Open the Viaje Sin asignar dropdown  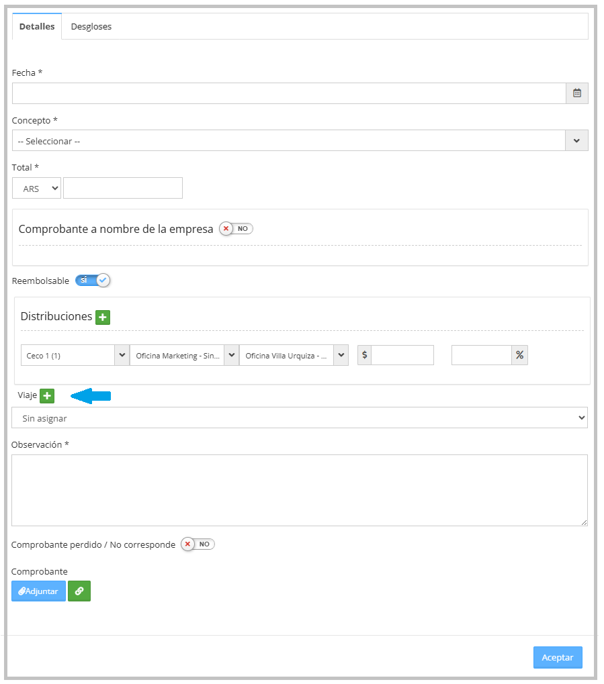299,418
